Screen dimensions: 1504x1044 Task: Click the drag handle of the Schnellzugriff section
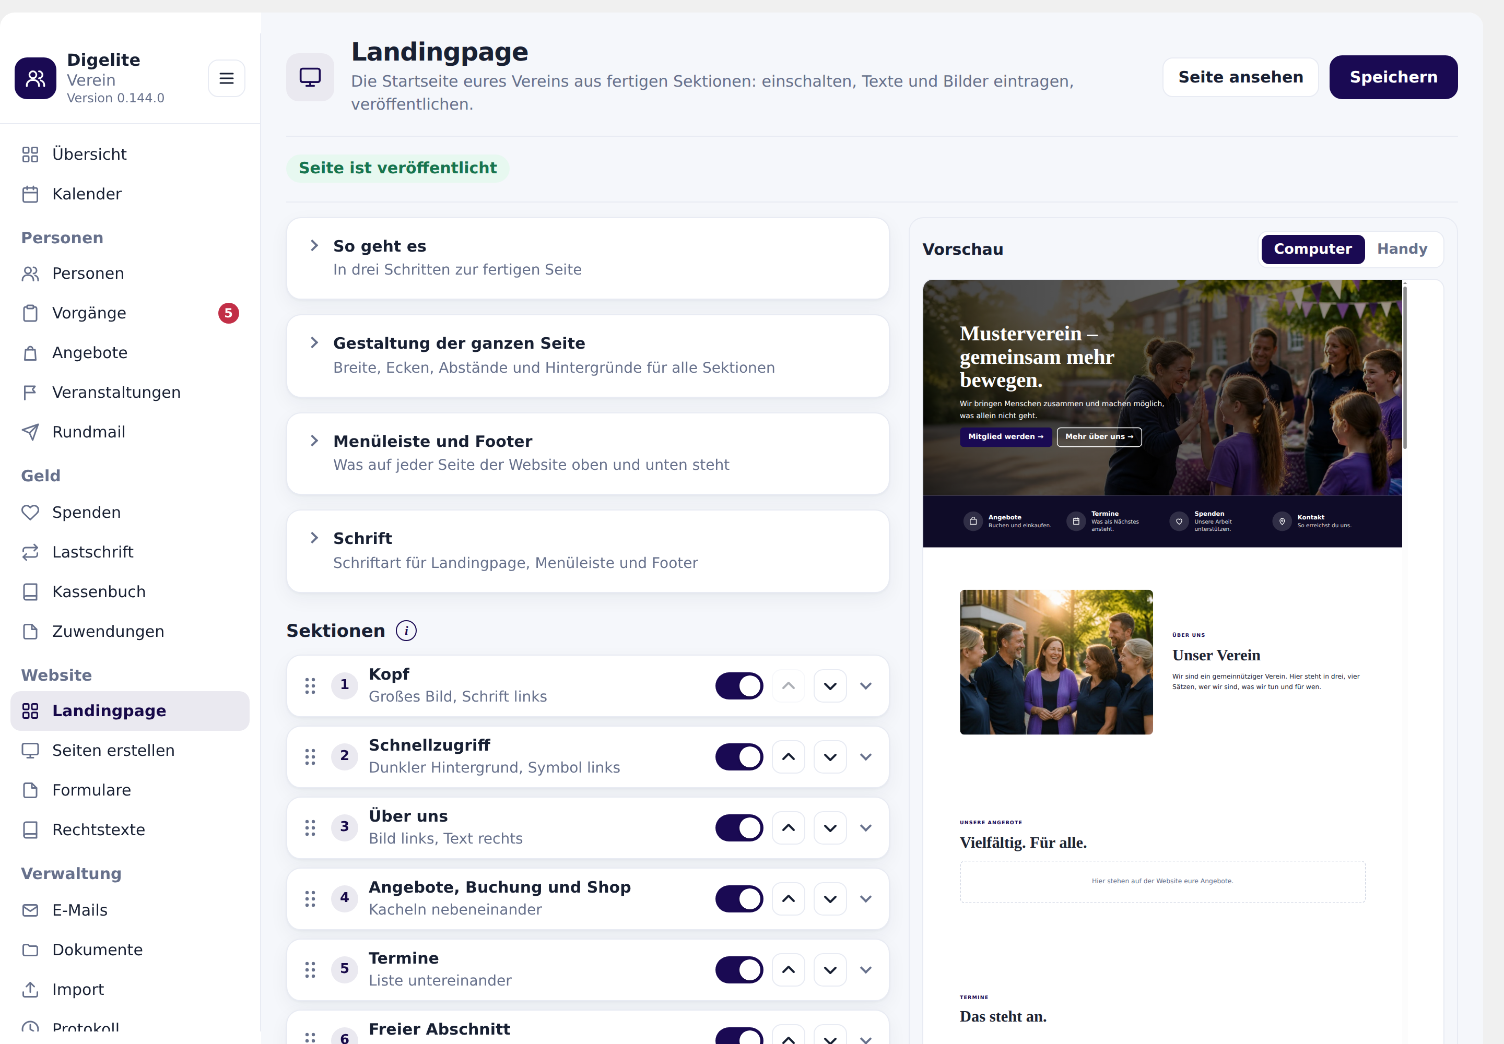click(310, 757)
